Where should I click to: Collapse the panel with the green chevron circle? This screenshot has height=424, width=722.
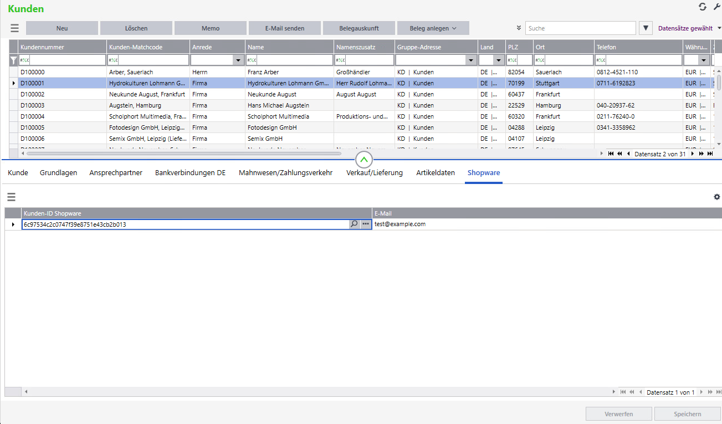pyautogui.click(x=363, y=160)
